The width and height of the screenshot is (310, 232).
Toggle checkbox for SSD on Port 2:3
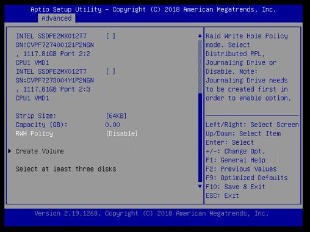pyautogui.click(x=110, y=71)
